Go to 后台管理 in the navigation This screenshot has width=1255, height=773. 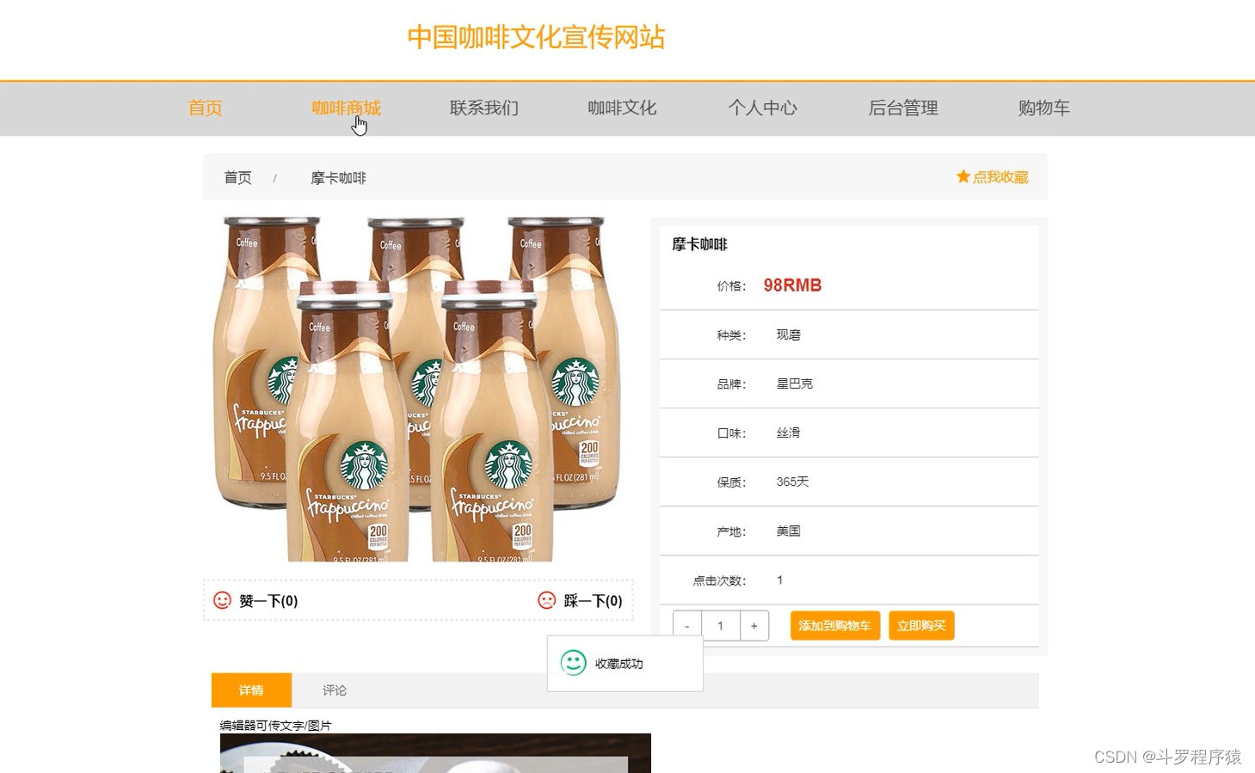coord(903,108)
